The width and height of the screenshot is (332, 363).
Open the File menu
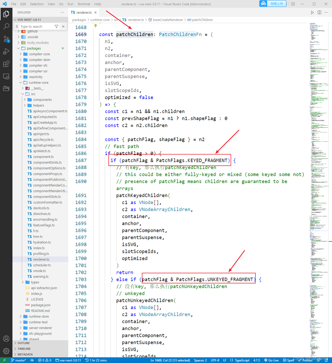click(x=14, y=4)
